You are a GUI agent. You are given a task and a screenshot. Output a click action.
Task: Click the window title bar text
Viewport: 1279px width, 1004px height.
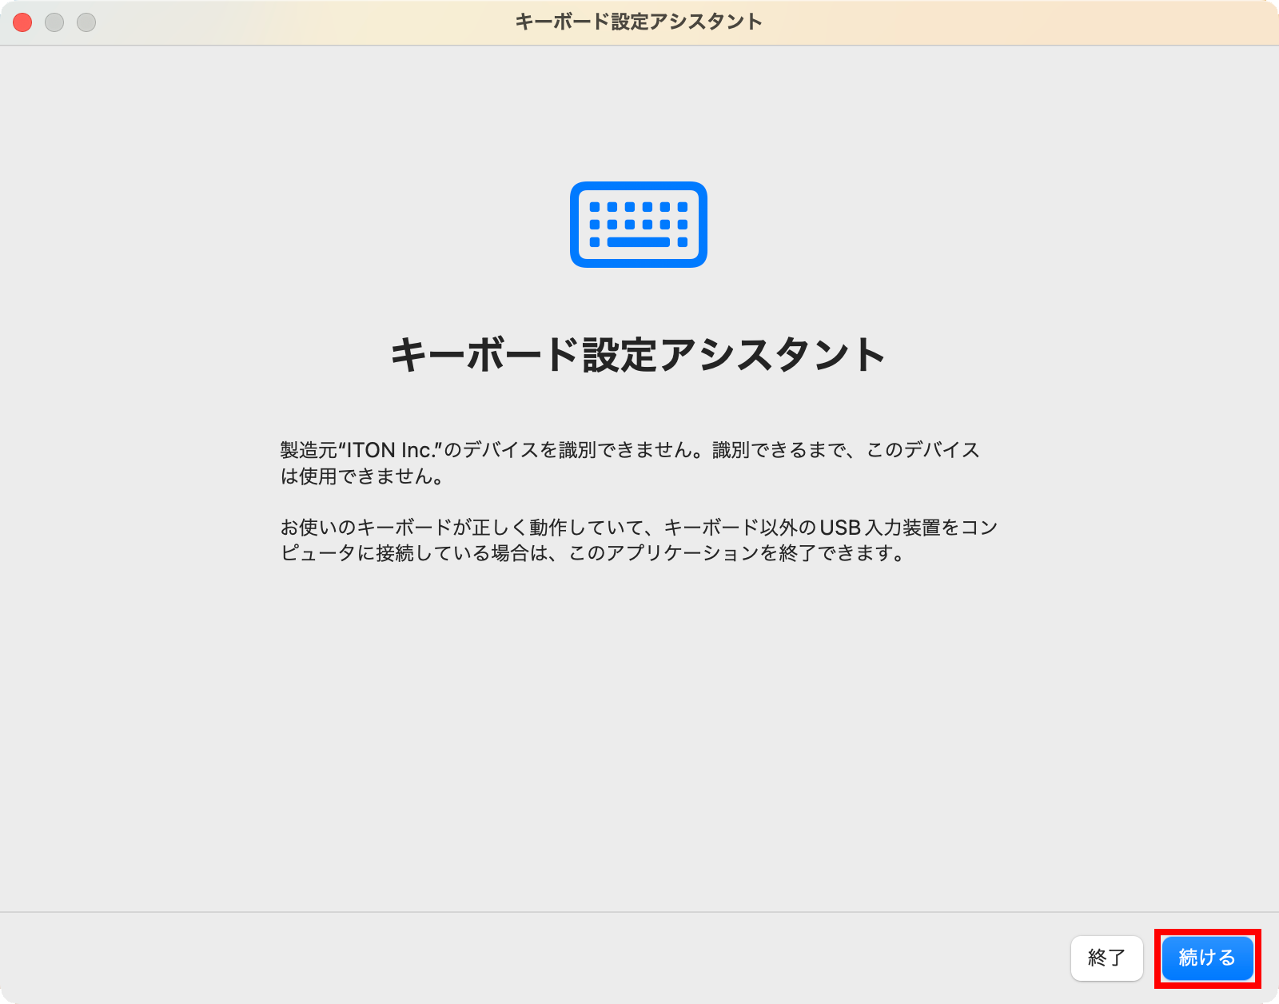(x=639, y=22)
